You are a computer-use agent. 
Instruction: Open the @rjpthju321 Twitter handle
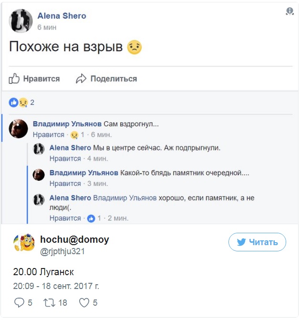coord(62,251)
